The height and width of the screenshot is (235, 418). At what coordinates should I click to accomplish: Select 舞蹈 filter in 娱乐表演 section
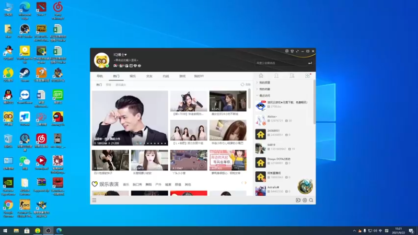148,184
